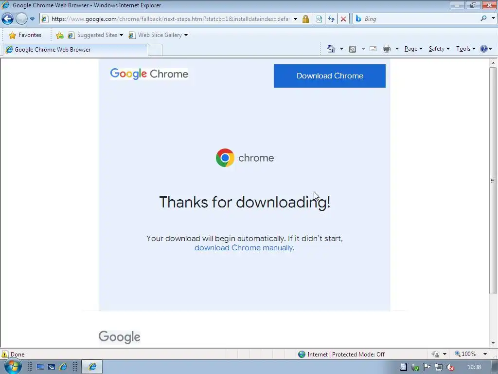Open the Page menu
This screenshot has height=374, width=498.
[413, 49]
